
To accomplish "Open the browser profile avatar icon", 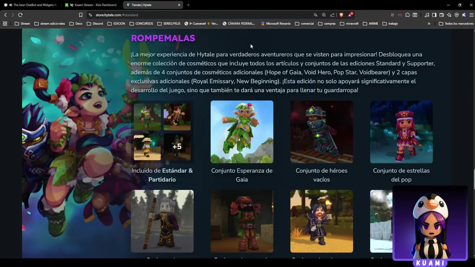I will point(464,15).
